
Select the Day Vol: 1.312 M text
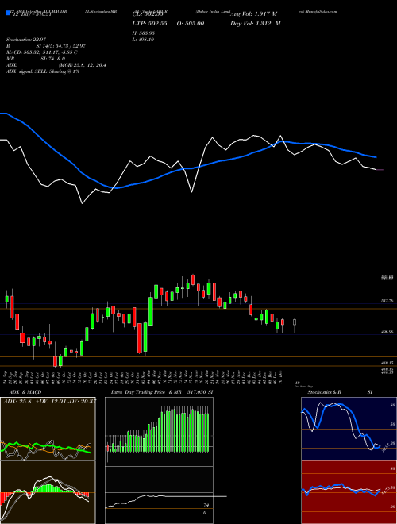pos(255,23)
